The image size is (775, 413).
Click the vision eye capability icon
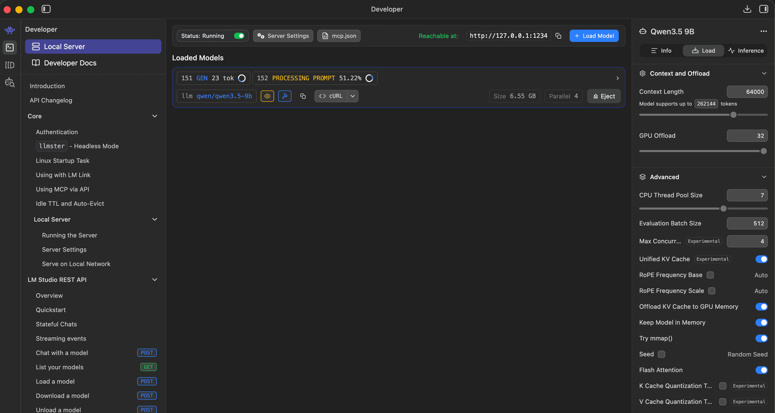(267, 96)
